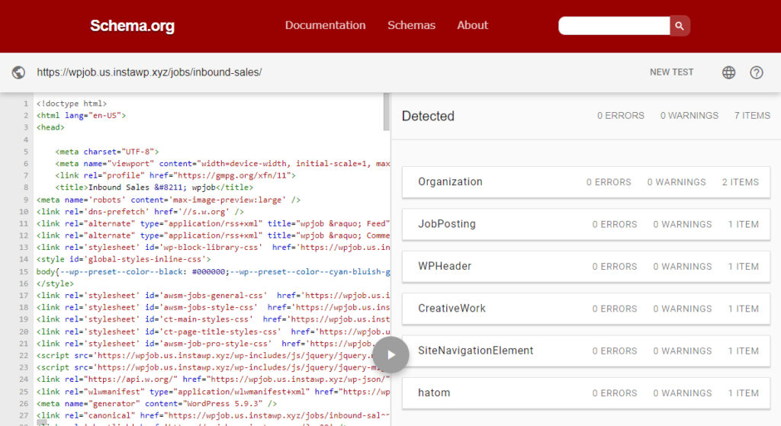Open the About page
Viewport: 781px width, 426px height.
click(x=472, y=25)
